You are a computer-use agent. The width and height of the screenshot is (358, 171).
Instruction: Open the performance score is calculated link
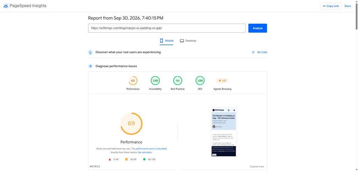pyautogui.click(x=151, y=149)
